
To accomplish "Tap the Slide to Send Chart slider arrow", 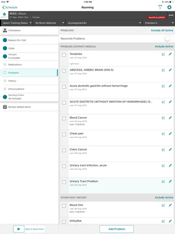I will coord(19,229).
